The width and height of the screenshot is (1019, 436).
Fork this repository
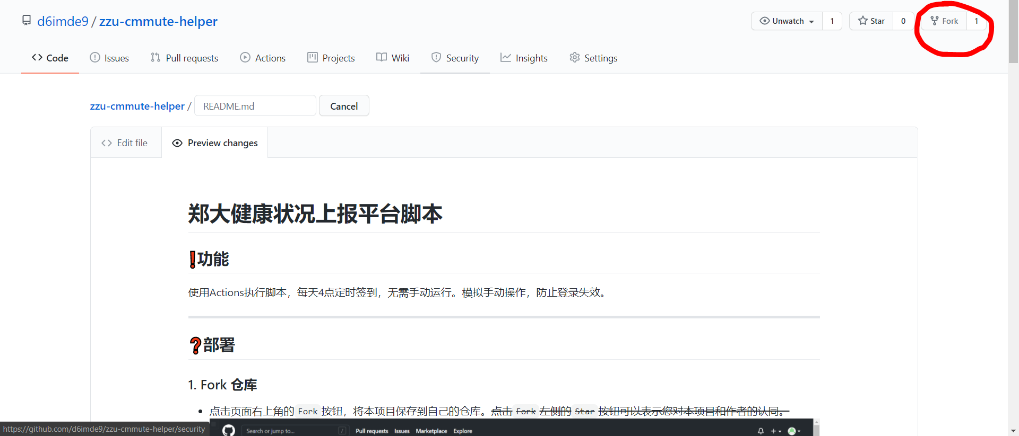click(x=944, y=21)
